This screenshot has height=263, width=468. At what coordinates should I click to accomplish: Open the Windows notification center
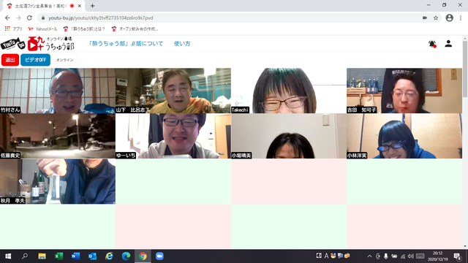tap(457, 256)
